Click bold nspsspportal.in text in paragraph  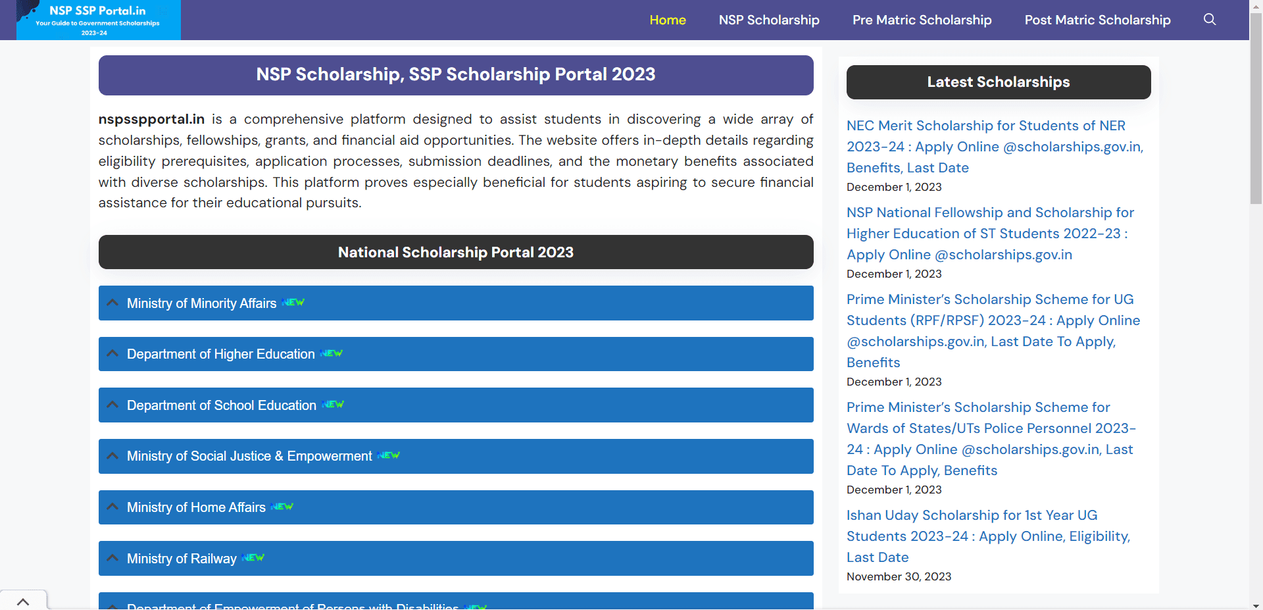[x=151, y=119]
